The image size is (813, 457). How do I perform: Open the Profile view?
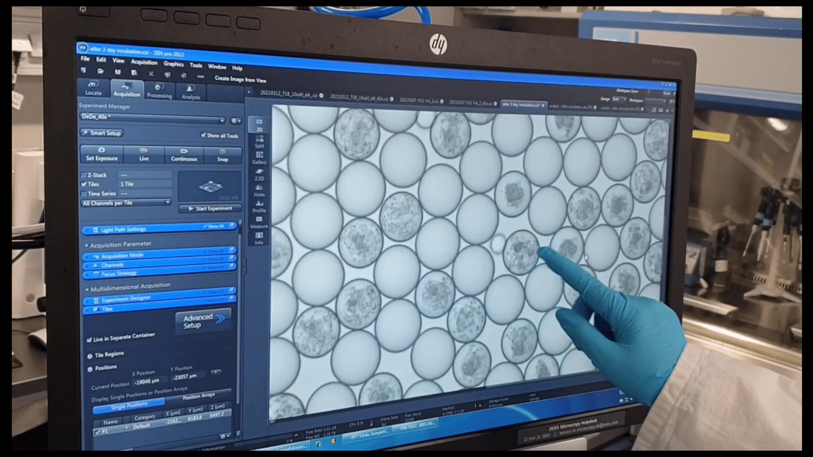259,206
